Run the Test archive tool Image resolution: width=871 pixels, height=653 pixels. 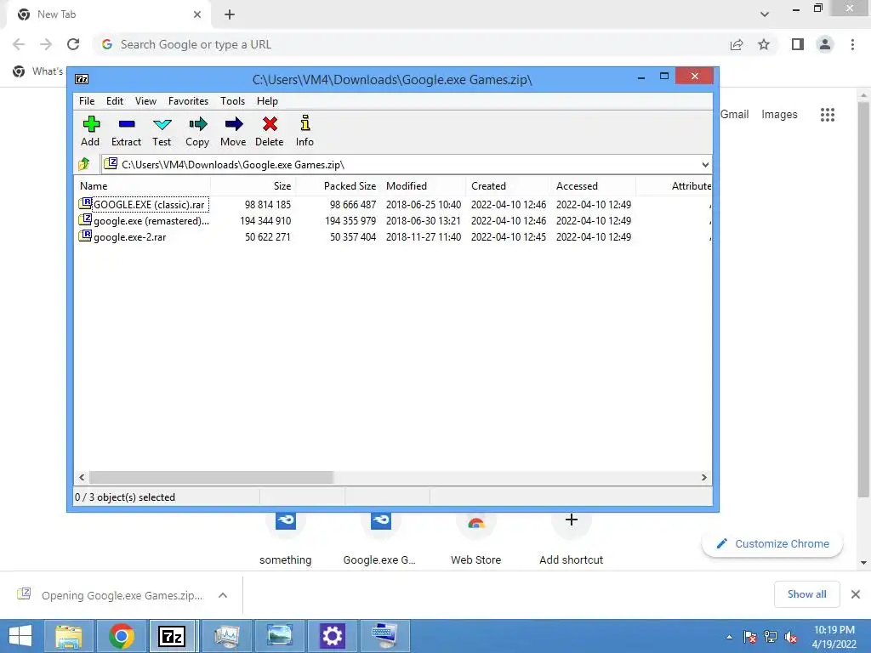(x=162, y=131)
